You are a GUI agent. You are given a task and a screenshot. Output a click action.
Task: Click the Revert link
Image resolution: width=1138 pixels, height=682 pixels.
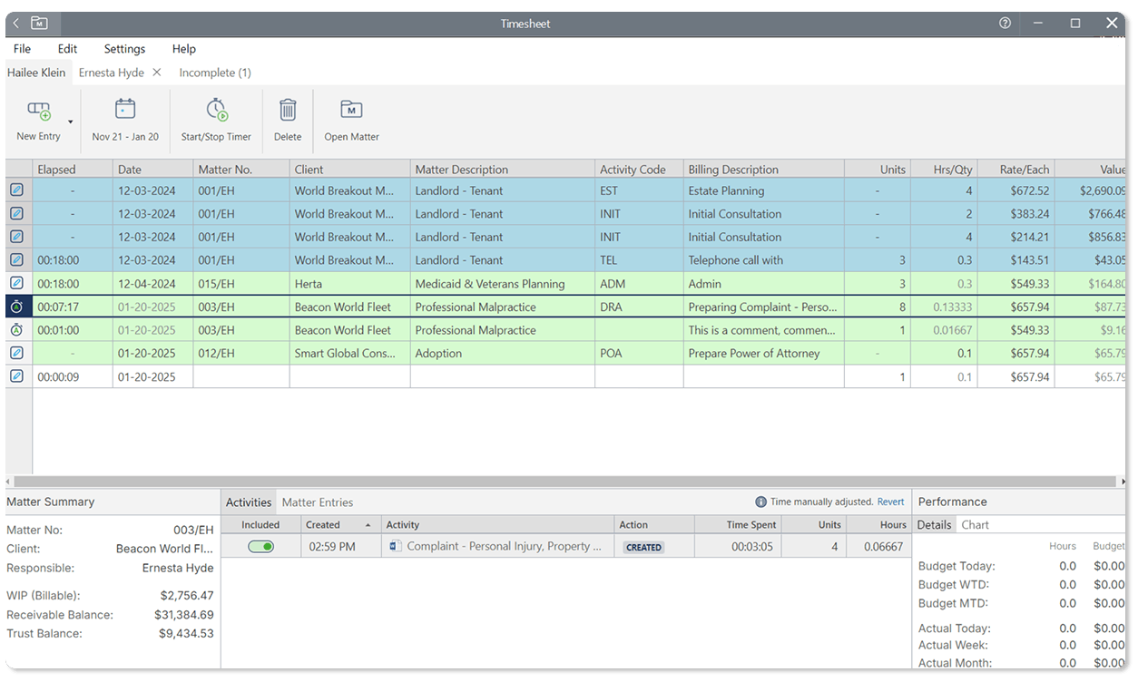point(890,502)
